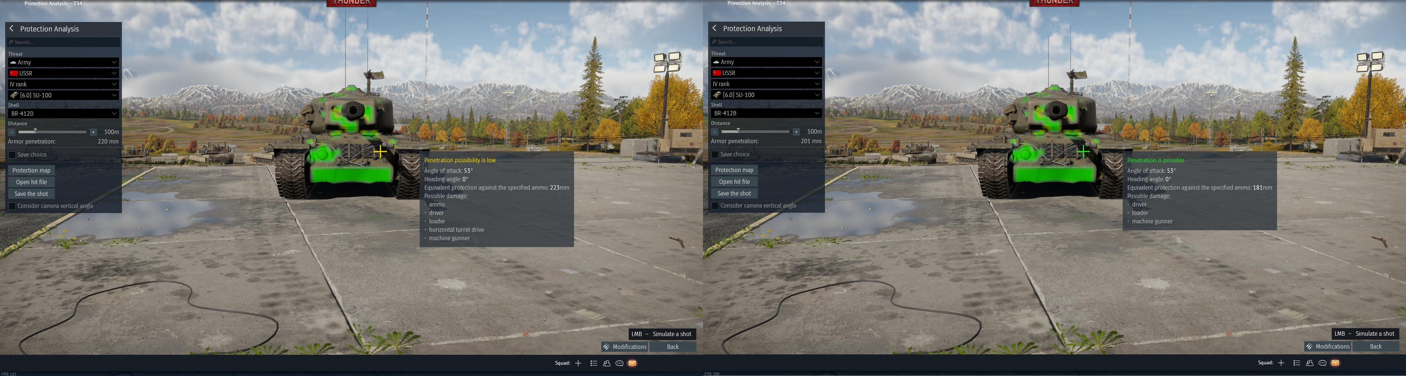Viewport: 1406px width, 376px height.
Task: Click the green crosshair on the tank hull
Action: (x=1083, y=151)
